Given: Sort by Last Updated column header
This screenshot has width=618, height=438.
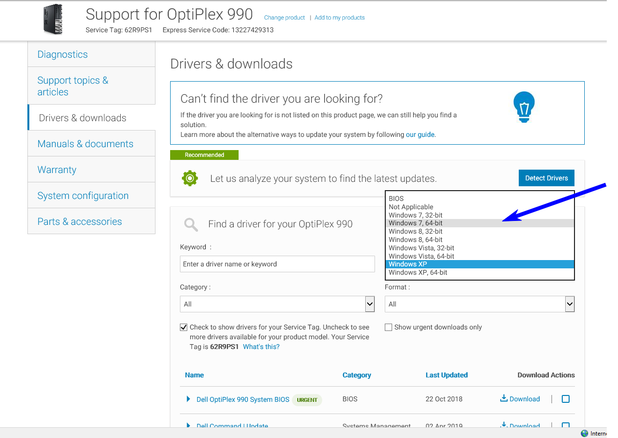Looking at the screenshot, I should pos(447,375).
